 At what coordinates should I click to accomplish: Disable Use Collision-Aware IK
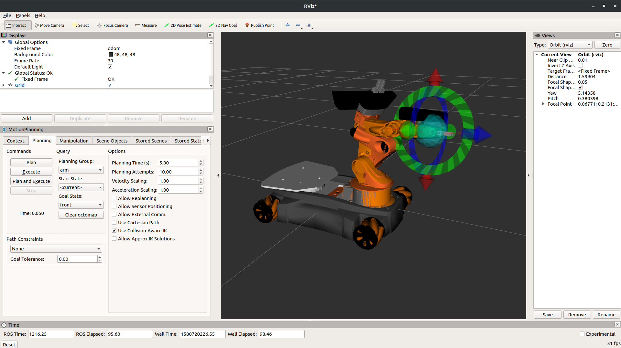[x=114, y=230]
